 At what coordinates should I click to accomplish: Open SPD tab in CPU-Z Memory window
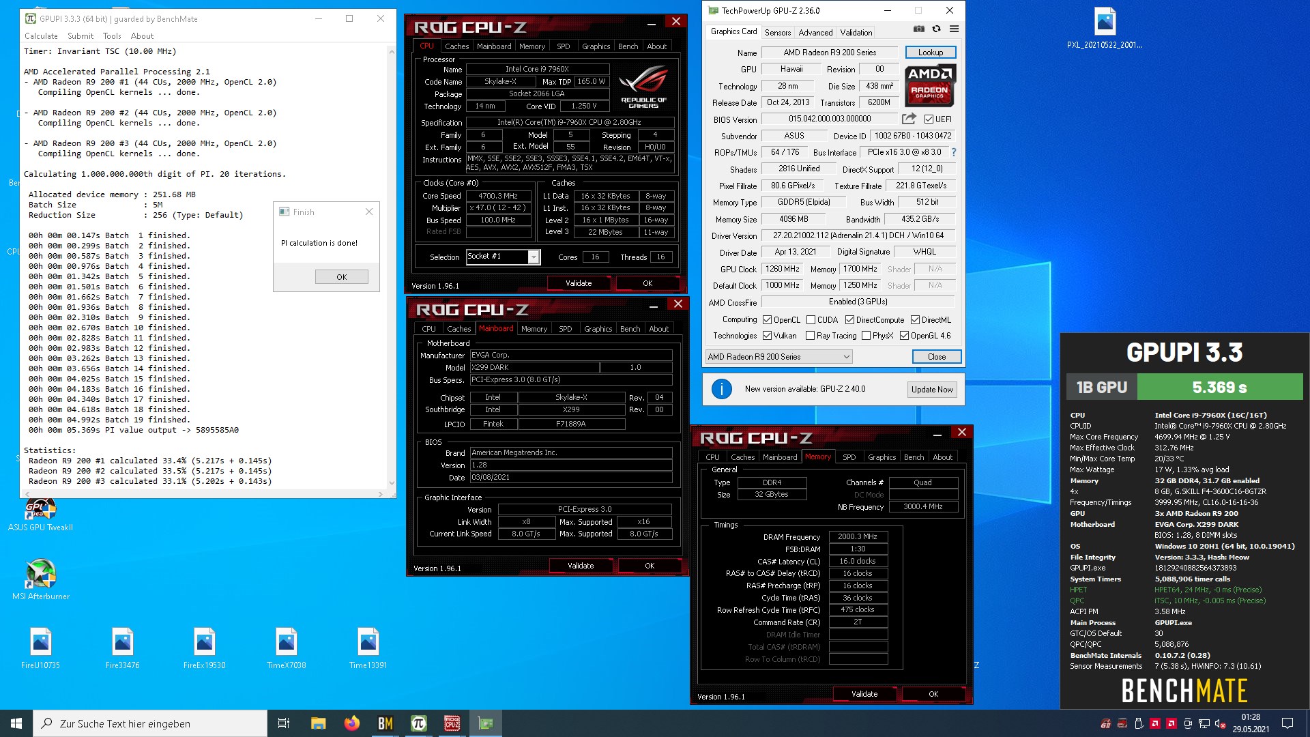point(849,457)
